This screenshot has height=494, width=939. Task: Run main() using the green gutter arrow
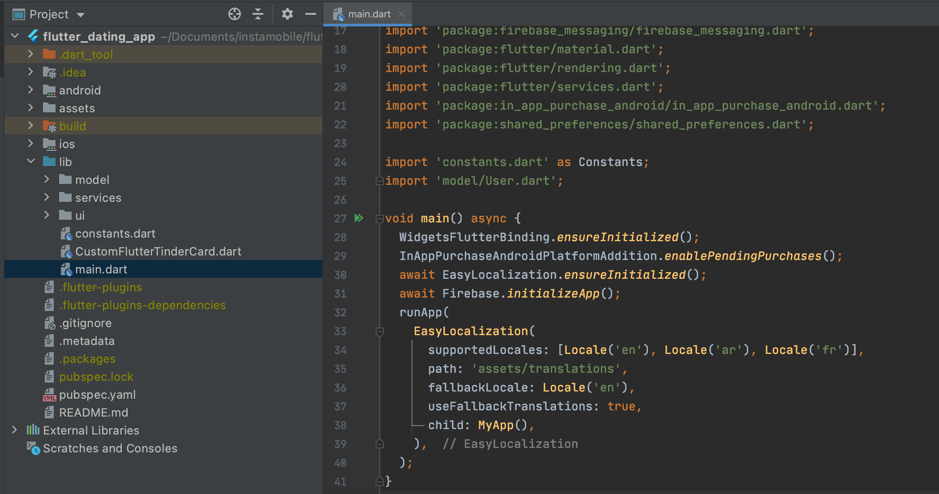[358, 218]
